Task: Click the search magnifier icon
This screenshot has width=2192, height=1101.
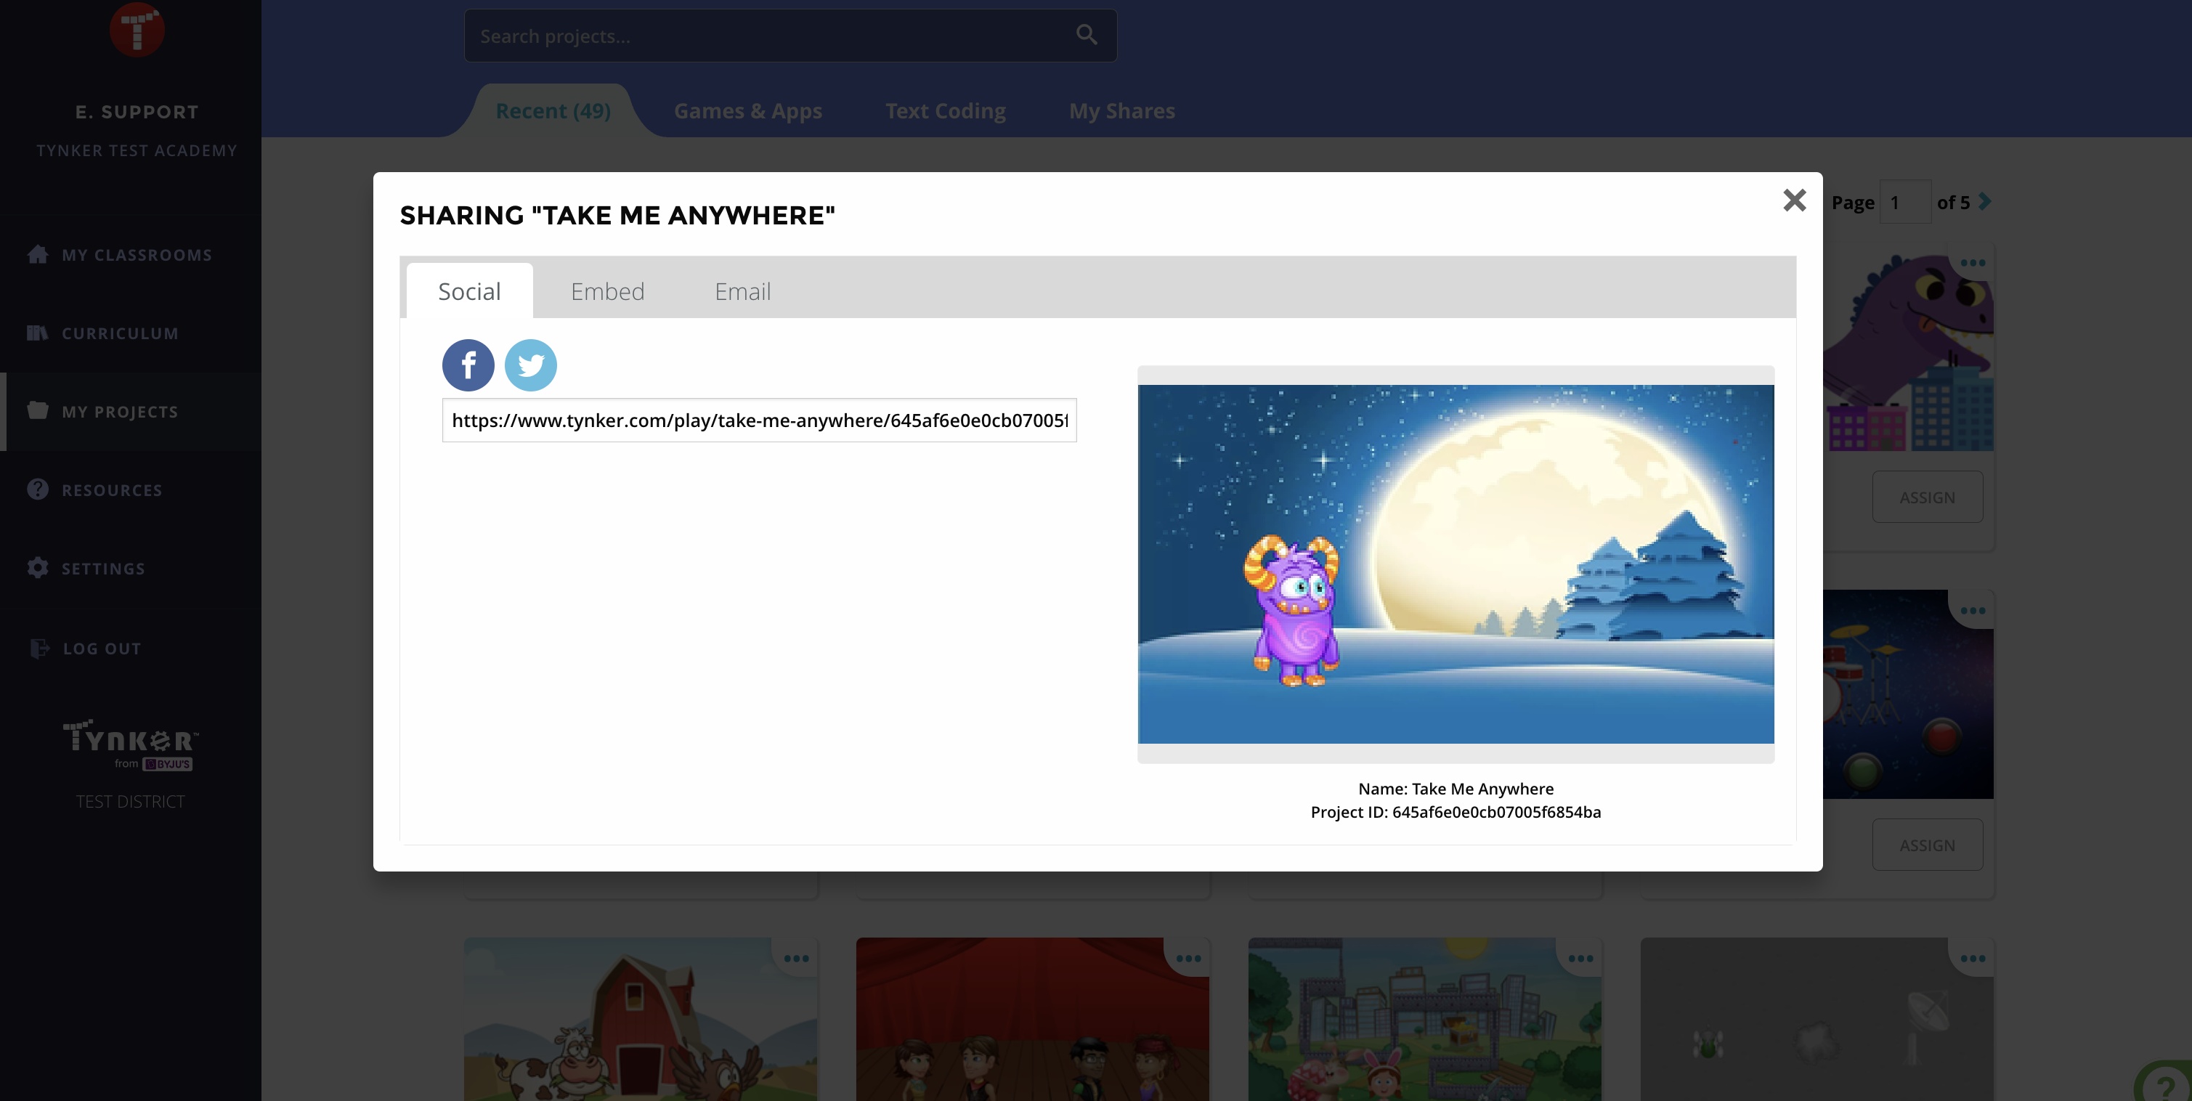Action: (x=1087, y=35)
